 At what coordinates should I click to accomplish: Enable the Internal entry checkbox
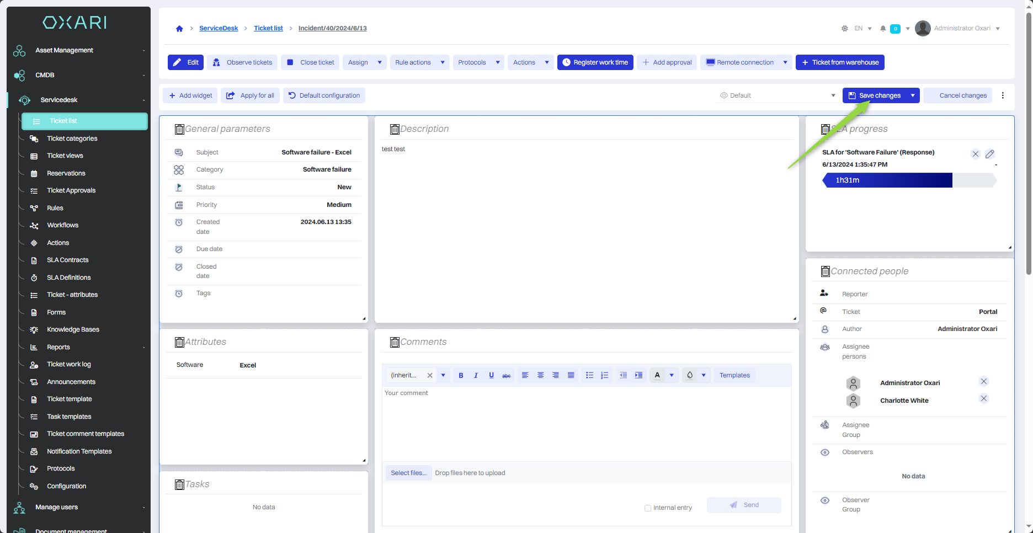click(648, 508)
